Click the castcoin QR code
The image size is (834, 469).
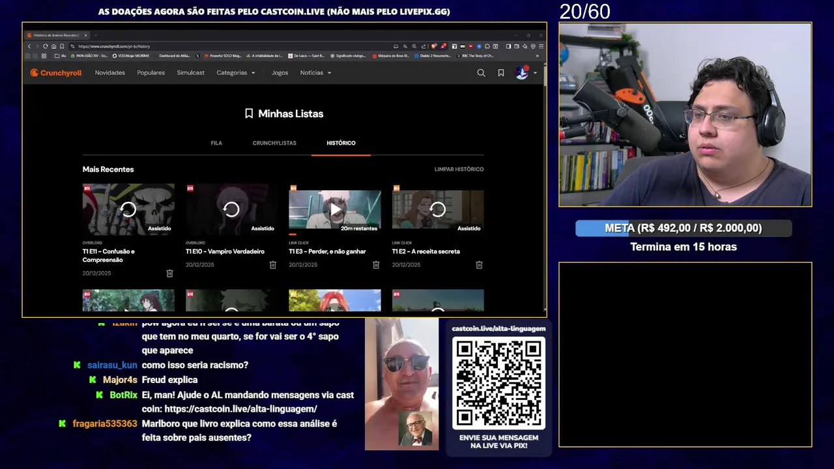499,383
